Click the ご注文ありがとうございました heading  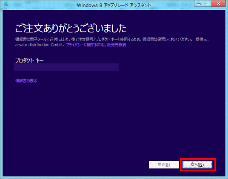[x=71, y=28]
